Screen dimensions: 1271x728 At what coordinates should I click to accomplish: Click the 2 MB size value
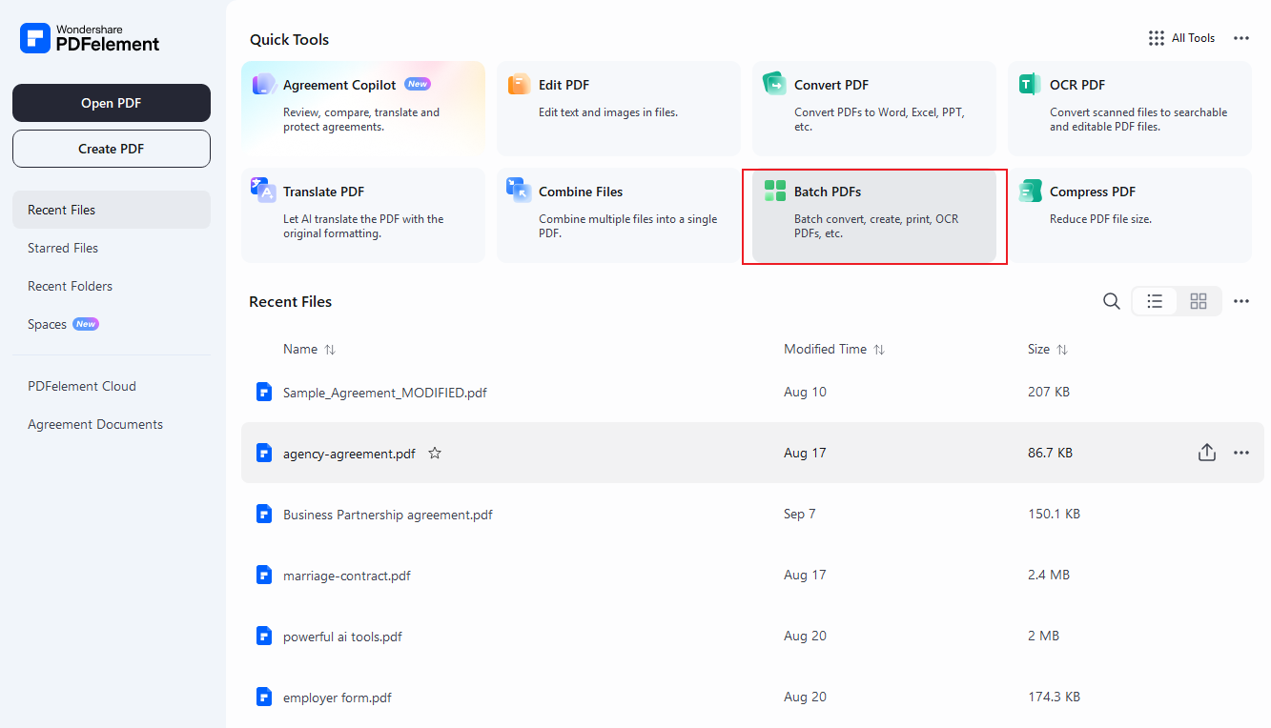(1043, 636)
